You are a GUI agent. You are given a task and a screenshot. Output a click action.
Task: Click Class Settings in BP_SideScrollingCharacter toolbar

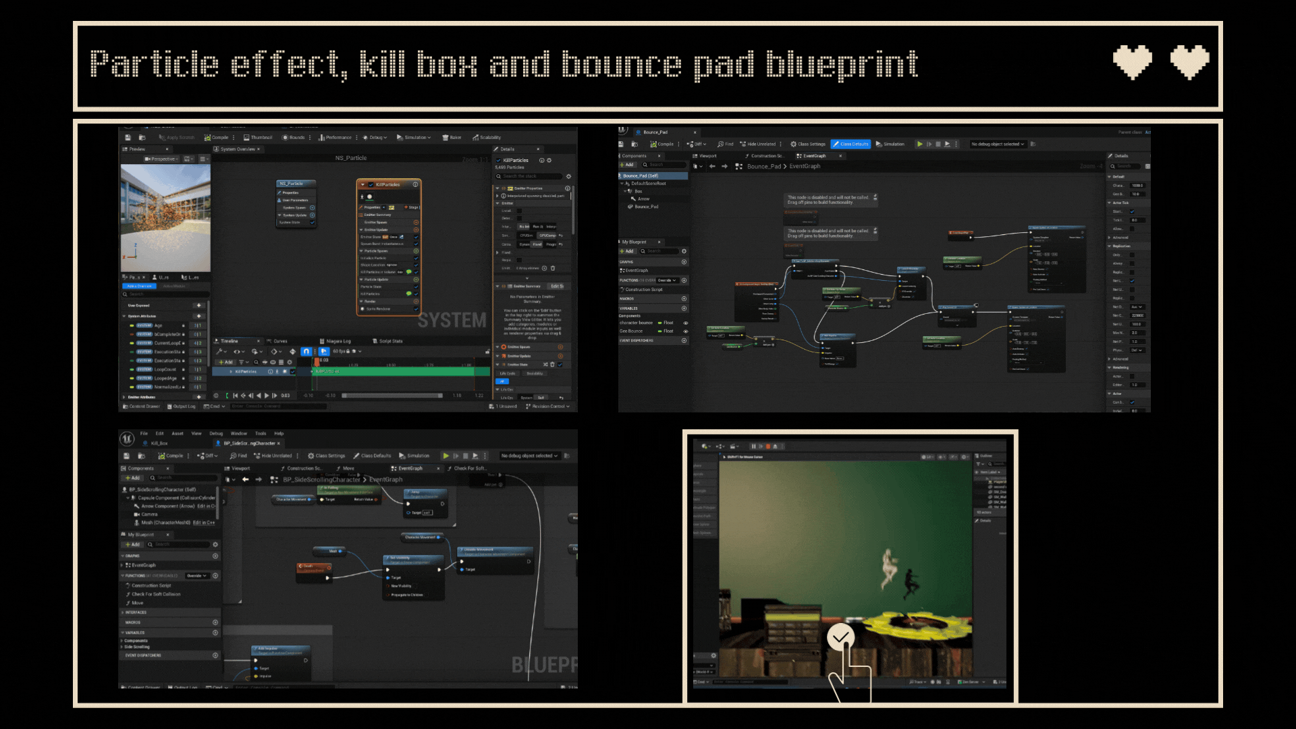click(x=326, y=456)
